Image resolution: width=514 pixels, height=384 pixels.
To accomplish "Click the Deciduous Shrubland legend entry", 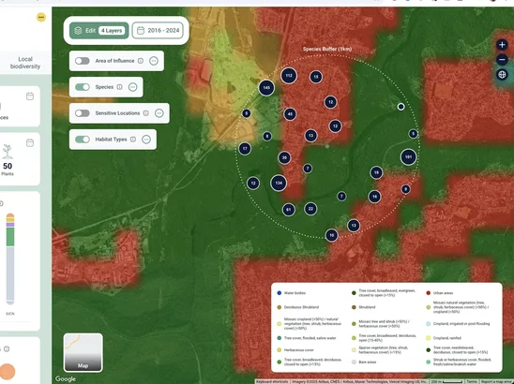I will coord(297,307).
